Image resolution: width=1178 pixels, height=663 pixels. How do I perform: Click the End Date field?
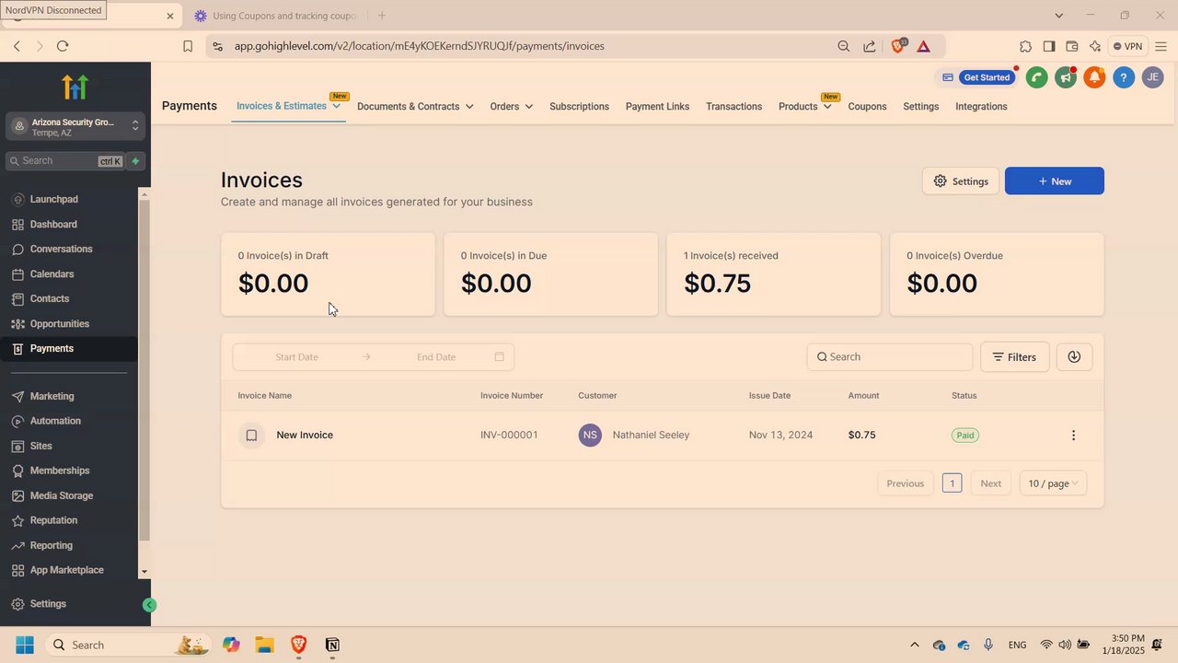click(x=436, y=356)
